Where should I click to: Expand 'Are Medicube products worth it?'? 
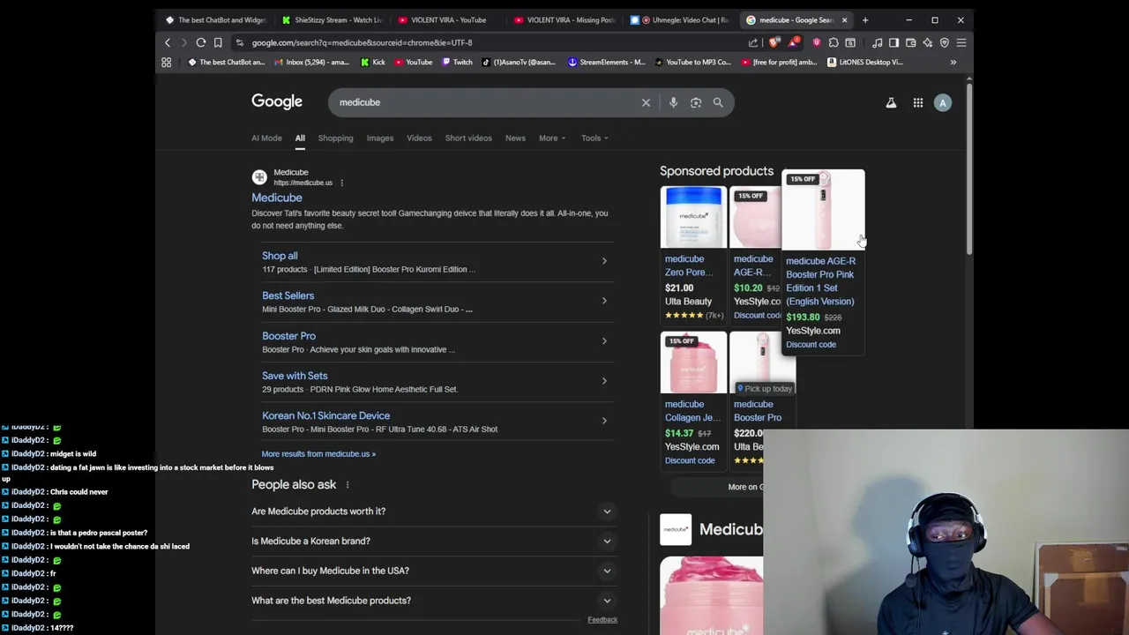pos(432,512)
